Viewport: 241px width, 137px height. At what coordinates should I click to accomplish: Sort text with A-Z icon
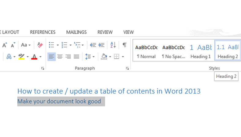pos(113,45)
